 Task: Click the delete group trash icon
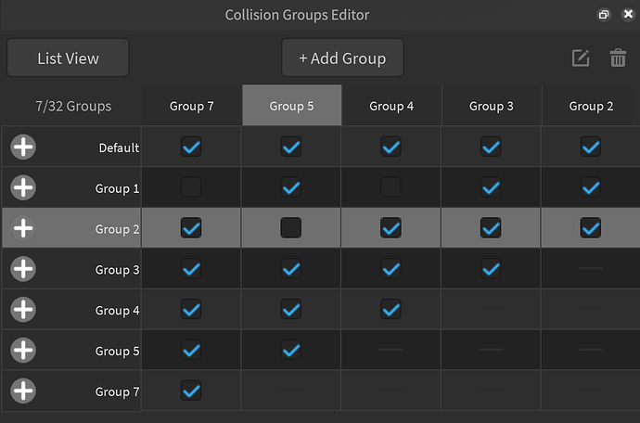pos(618,58)
